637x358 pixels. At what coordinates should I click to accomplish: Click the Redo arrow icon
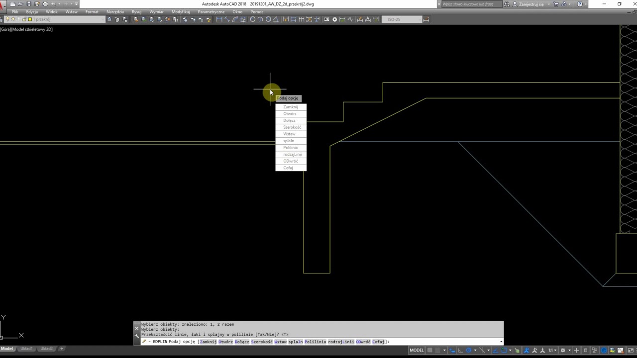coord(66,4)
